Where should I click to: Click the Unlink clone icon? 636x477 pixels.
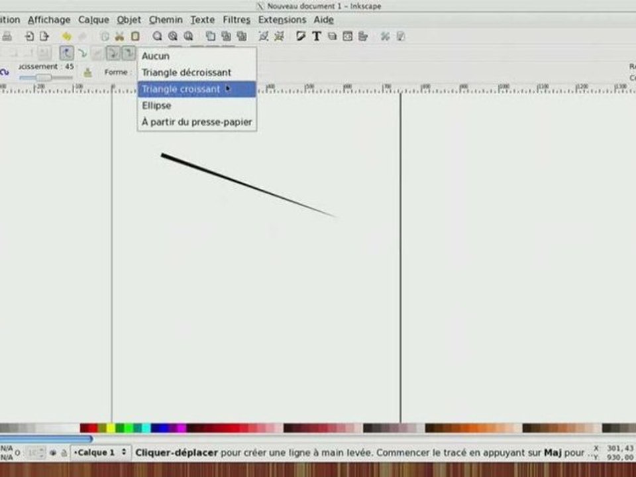(x=241, y=36)
